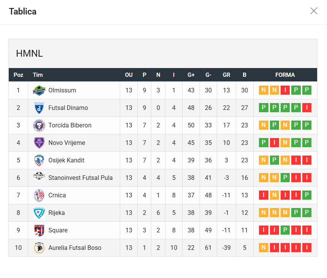This screenshot has height=278, width=327.
Task: Select the Rijeka team name
Action: tap(57, 213)
